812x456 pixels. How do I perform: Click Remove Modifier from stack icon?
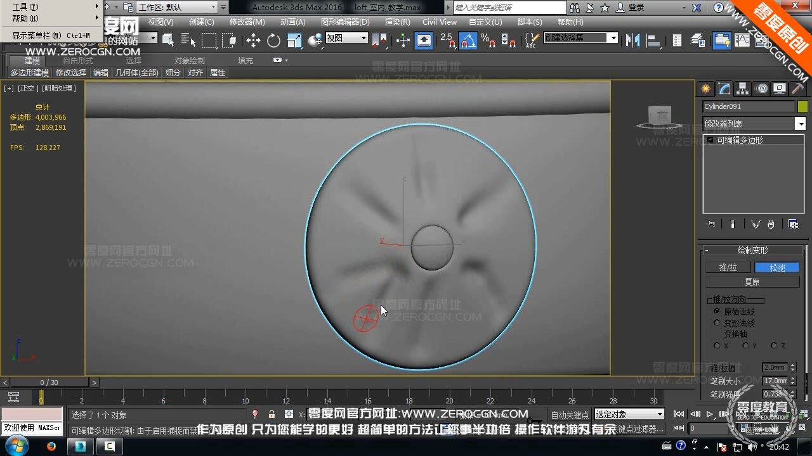(x=771, y=224)
